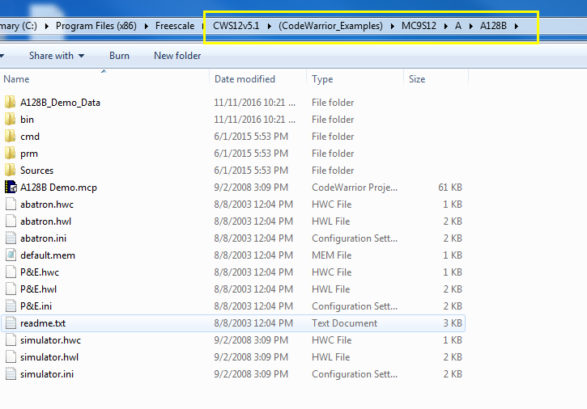Select the A128B_Demo_Data folder name
Viewport: 587px width, 409px height.
point(60,103)
